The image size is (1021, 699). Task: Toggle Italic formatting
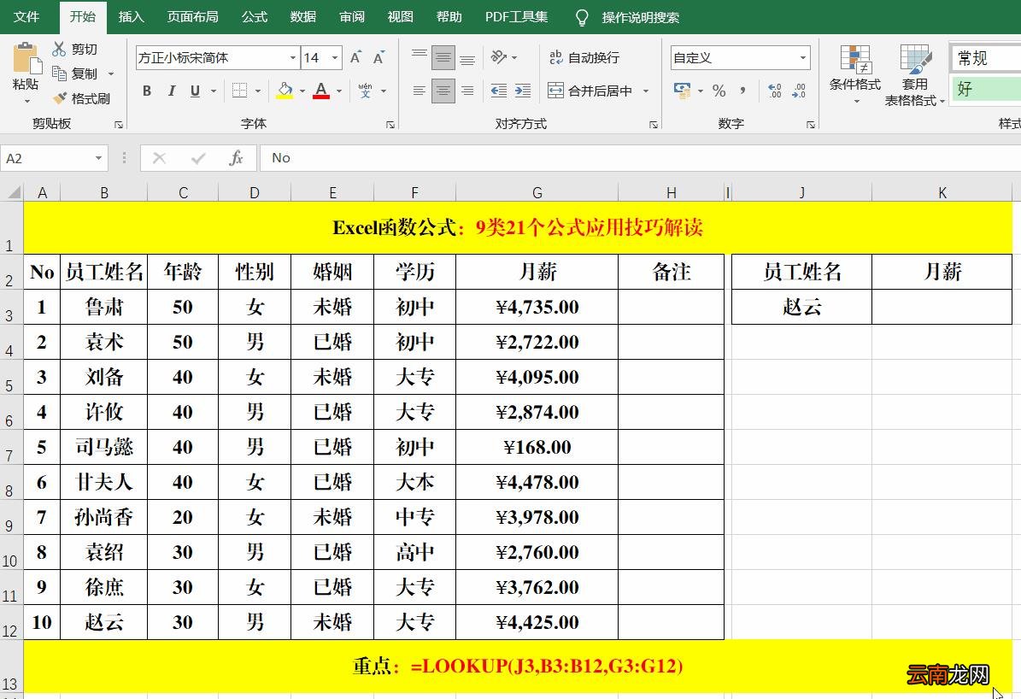tap(171, 91)
